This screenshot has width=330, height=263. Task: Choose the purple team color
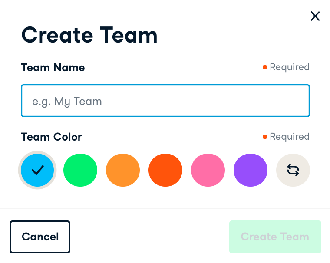[250, 171]
